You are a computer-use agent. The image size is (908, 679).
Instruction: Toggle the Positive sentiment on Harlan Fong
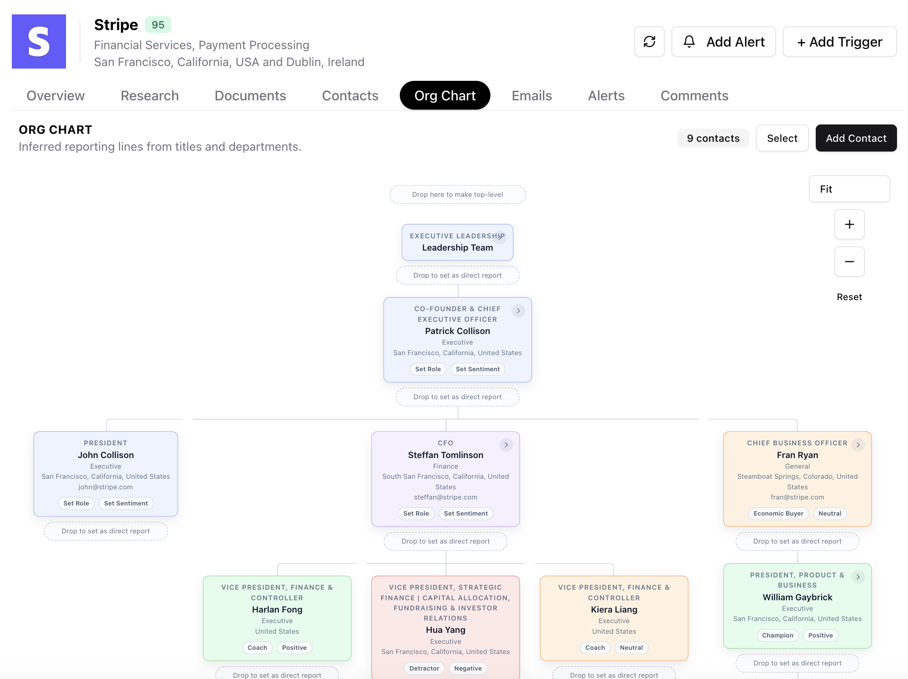(294, 647)
